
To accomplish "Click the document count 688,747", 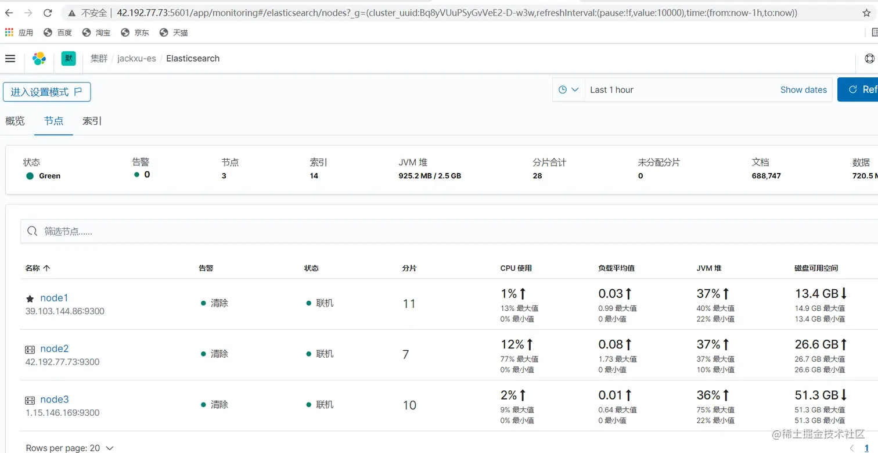I will point(766,176).
